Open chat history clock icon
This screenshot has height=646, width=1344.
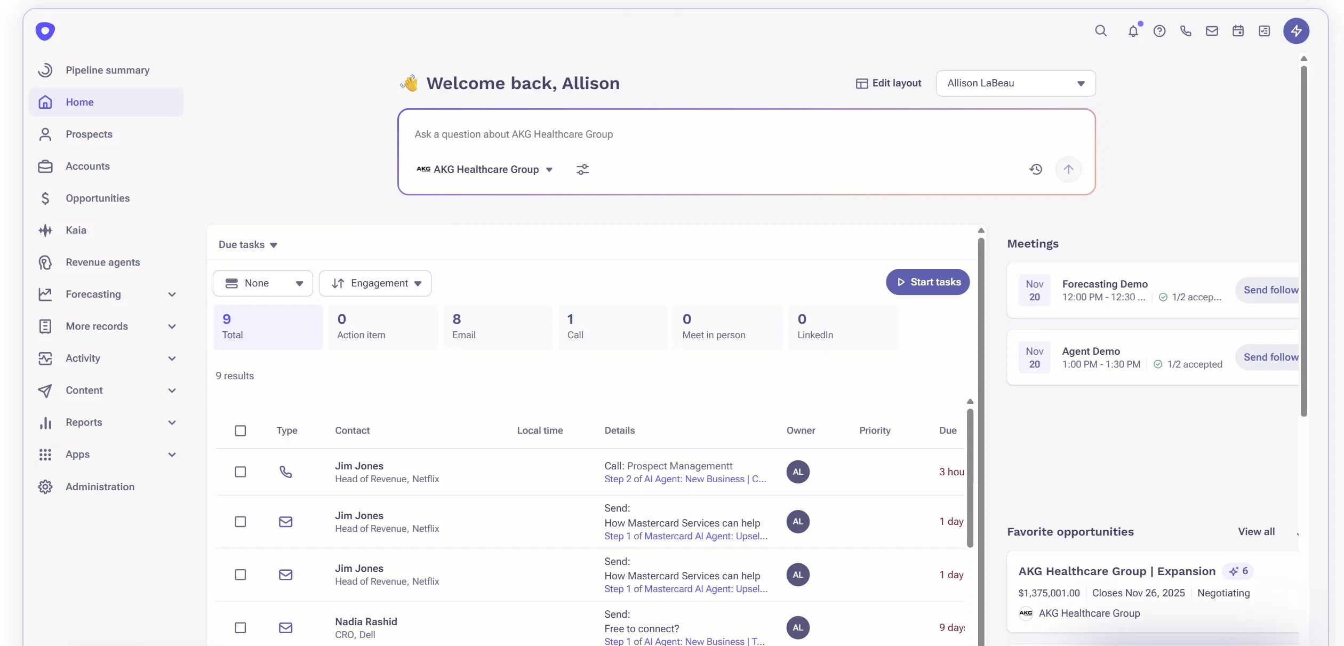point(1036,169)
